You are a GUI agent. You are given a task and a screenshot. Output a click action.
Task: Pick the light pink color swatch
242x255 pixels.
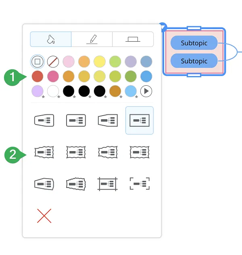click(x=69, y=62)
